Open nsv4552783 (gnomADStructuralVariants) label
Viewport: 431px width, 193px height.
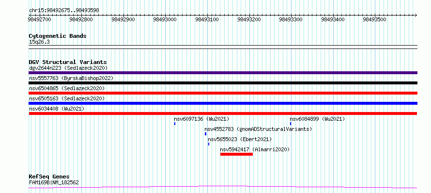click(259, 129)
